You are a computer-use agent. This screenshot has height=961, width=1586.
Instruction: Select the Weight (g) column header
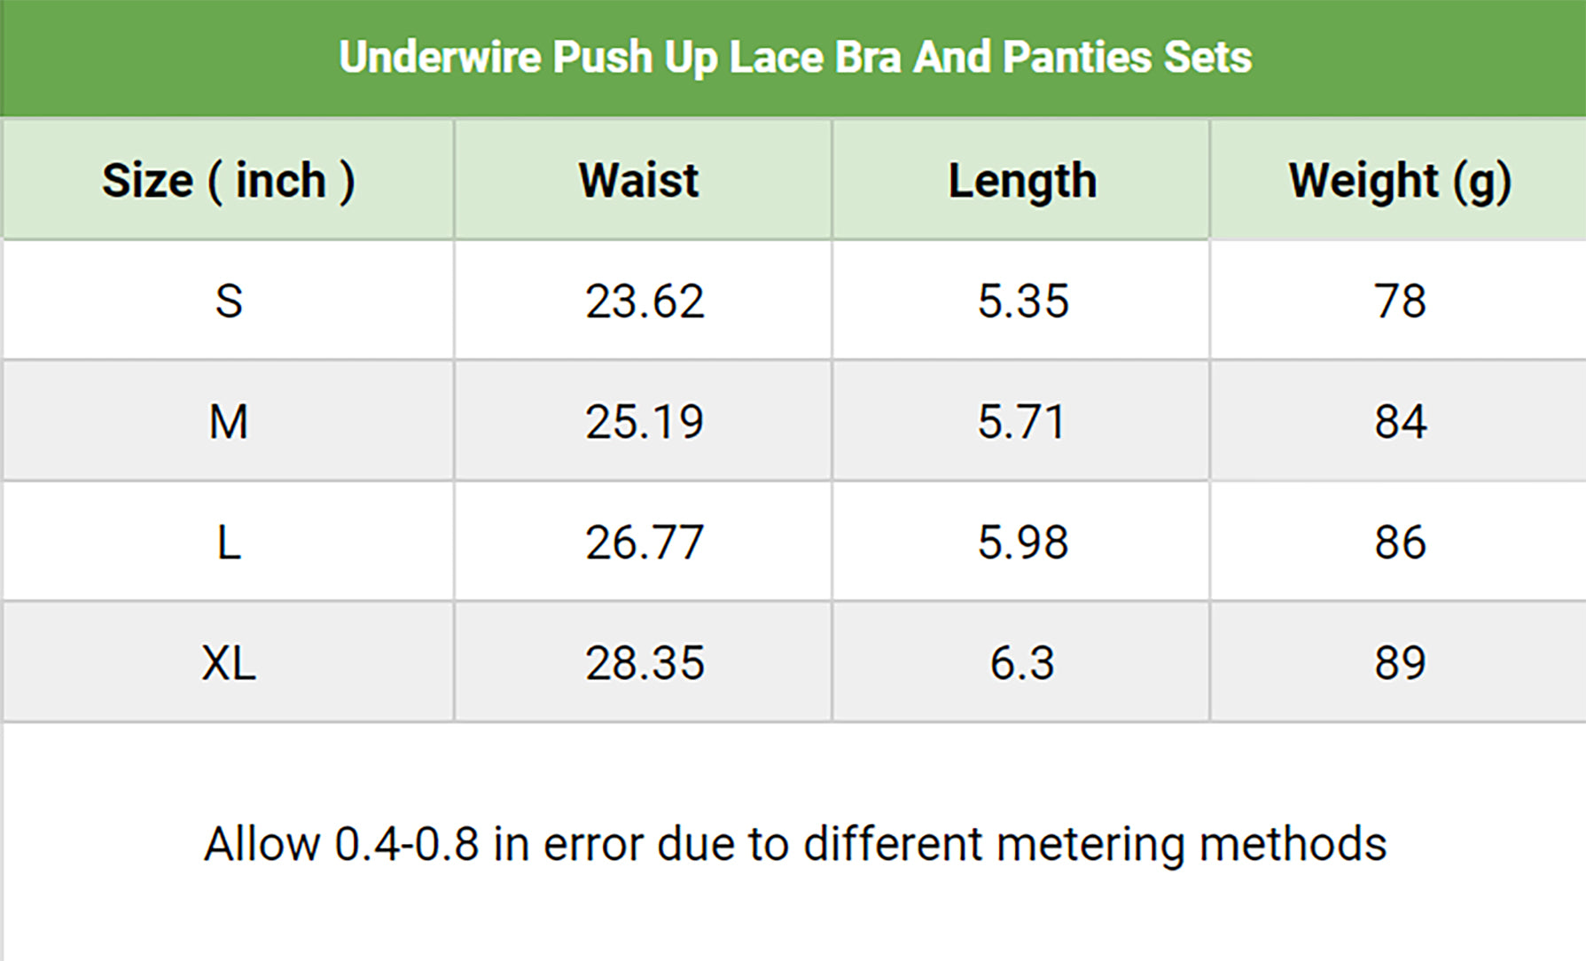[x=1399, y=181]
